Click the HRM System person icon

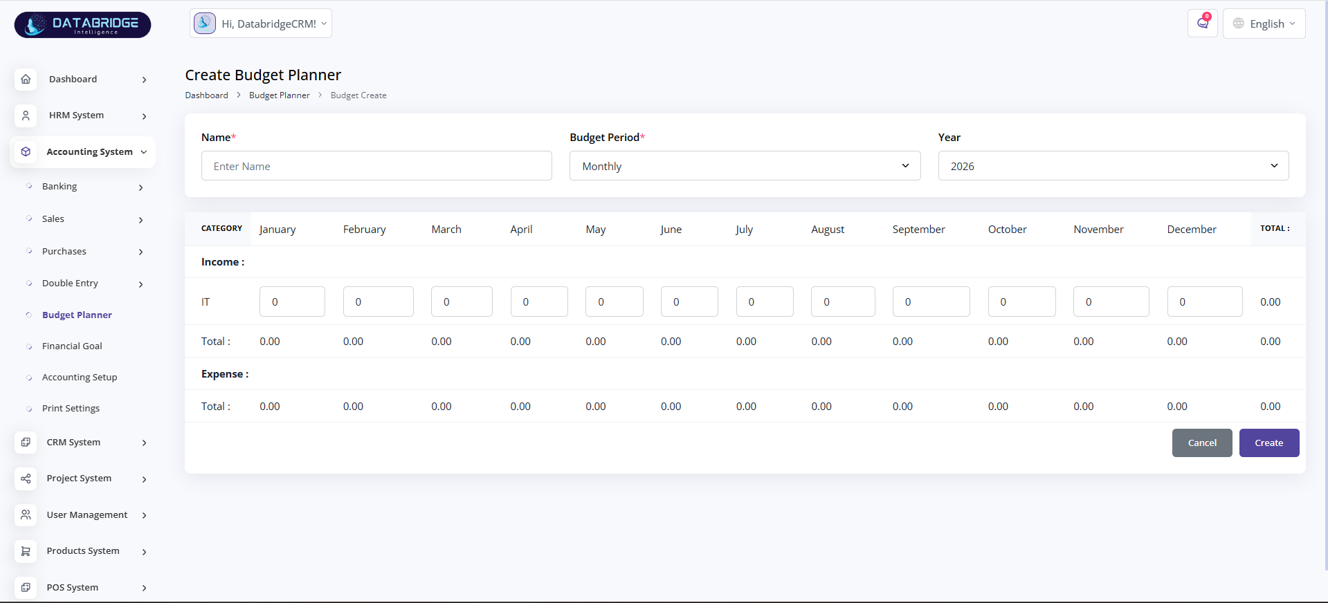coord(26,115)
